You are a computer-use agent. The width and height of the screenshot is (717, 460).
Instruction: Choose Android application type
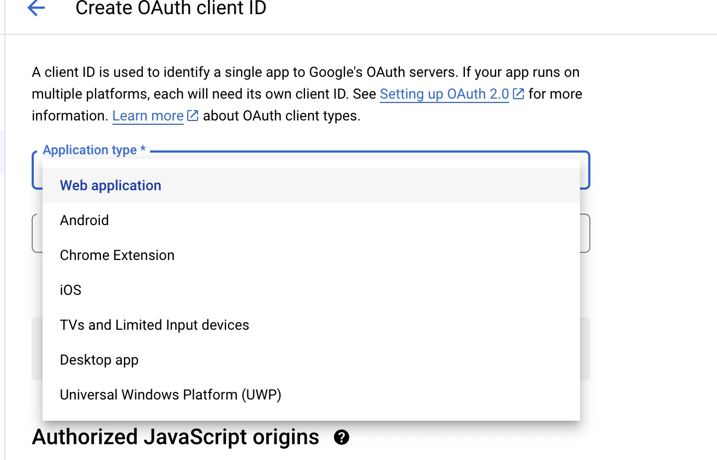coord(311,220)
